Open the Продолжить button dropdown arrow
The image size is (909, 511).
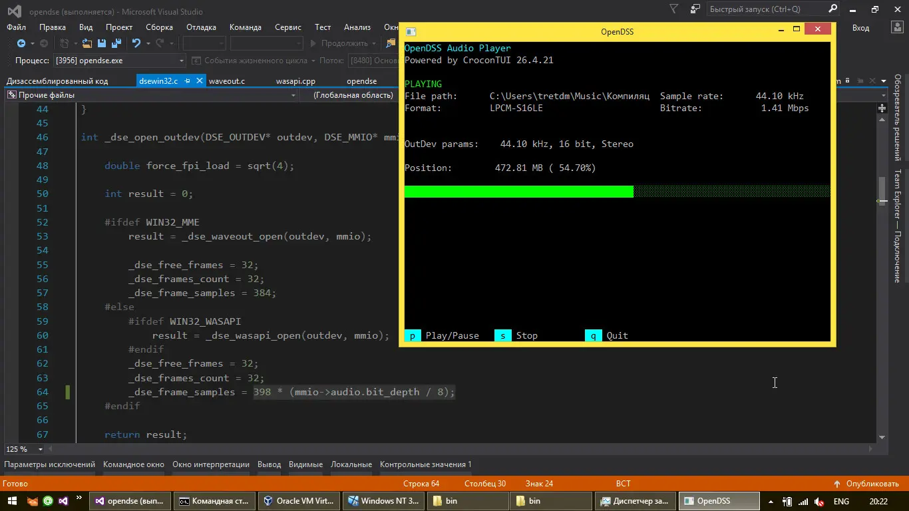[373, 43]
